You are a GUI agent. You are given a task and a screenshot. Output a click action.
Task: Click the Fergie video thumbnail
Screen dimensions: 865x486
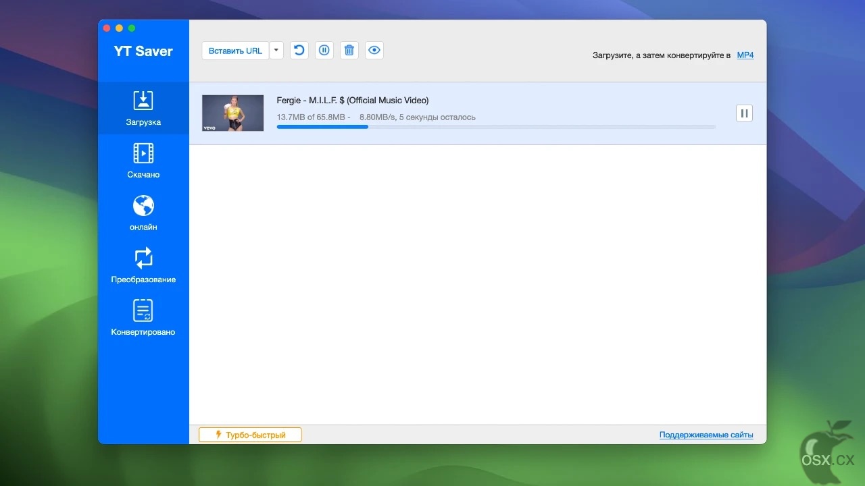[x=233, y=113]
